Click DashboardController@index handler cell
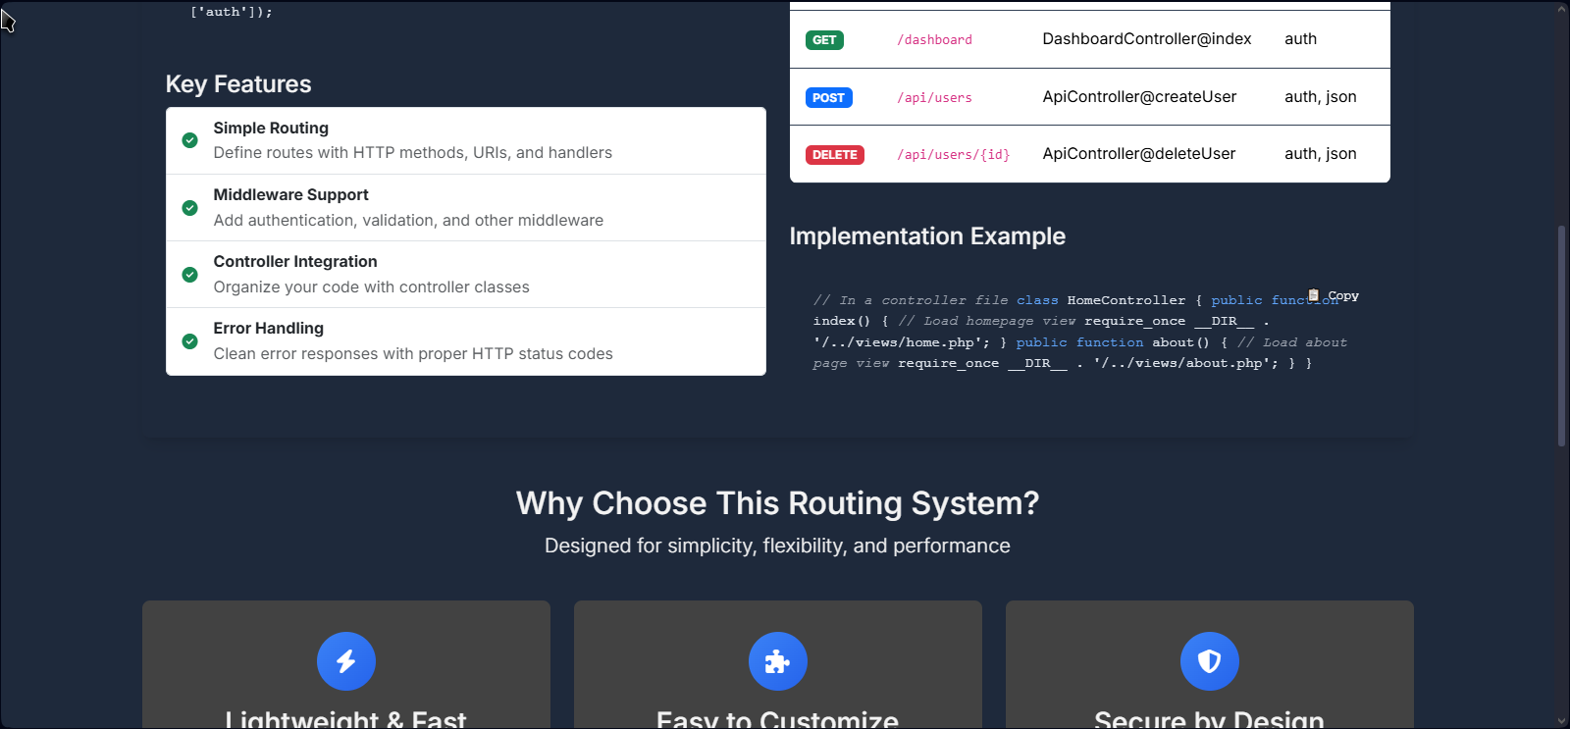The image size is (1570, 729). point(1147,39)
